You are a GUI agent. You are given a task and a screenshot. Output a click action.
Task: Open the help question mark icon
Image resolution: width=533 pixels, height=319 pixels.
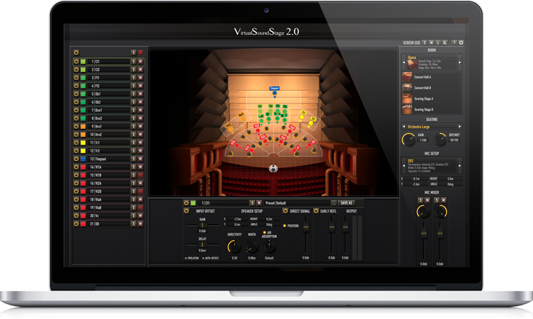click(454, 43)
